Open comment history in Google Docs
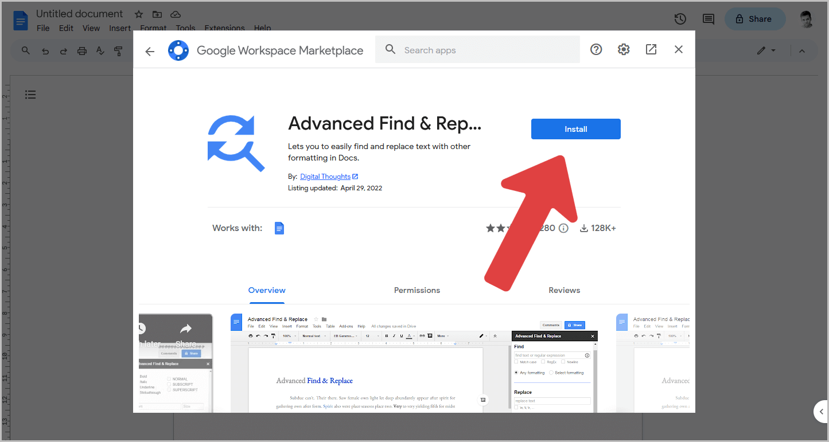The image size is (829, 442). coord(707,19)
